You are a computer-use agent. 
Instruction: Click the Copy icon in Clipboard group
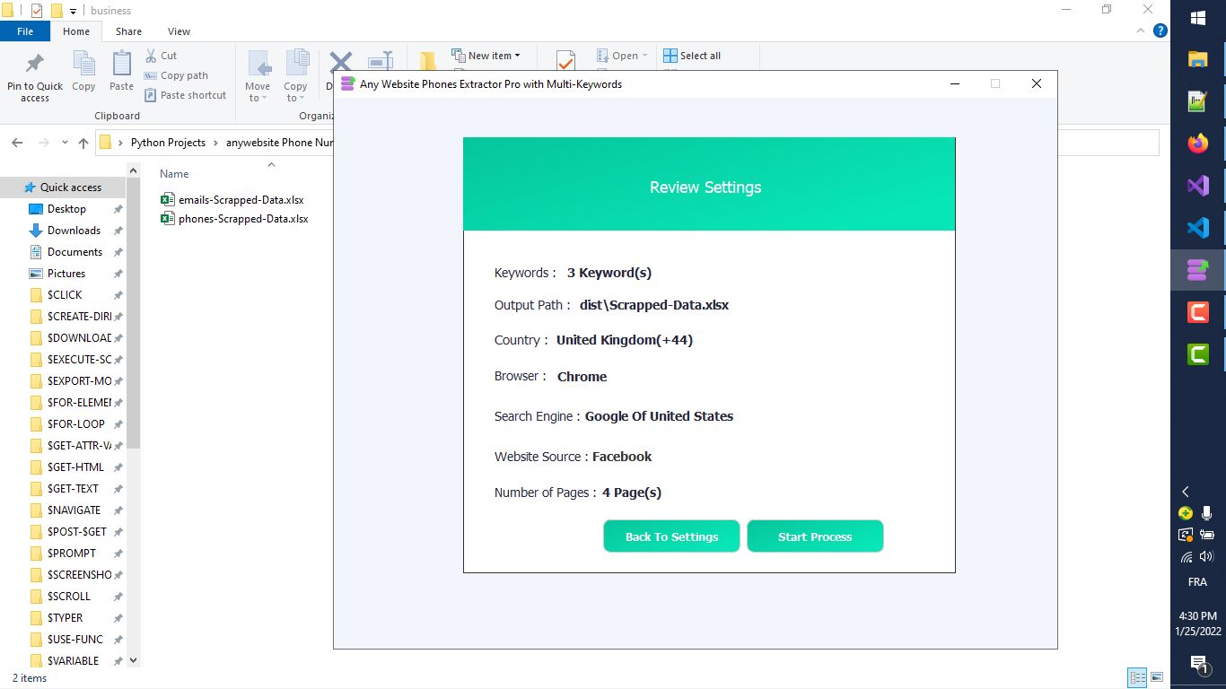(x=83, y=71)
